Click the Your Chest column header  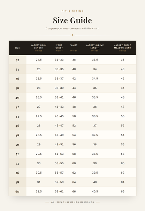point(59,48)
